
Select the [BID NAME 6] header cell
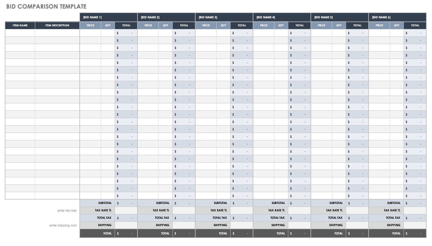397,17
